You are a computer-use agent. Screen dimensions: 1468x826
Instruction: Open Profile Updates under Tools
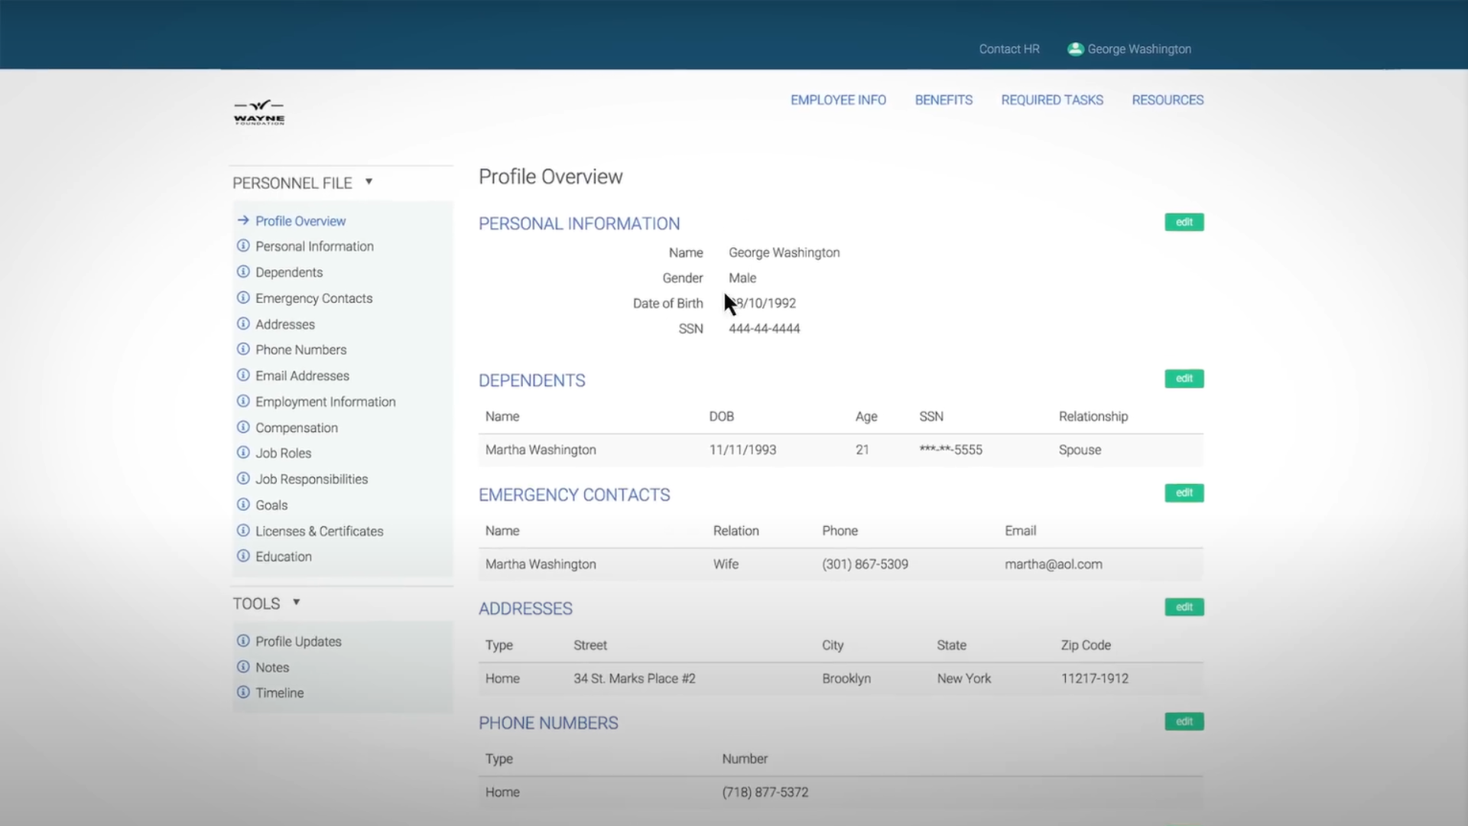(298, 641)
